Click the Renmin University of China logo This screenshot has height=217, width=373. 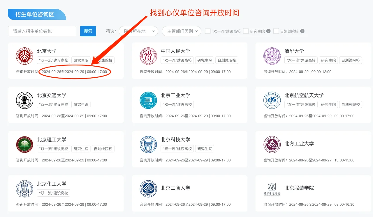pyautogui.click(x=148, y=56)
